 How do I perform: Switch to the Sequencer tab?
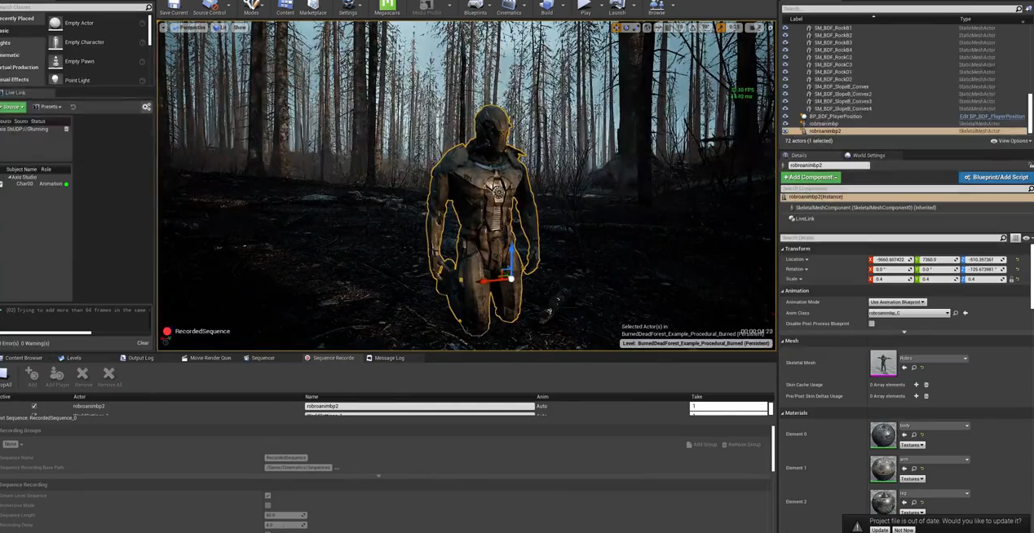click(x=259, y=358)
